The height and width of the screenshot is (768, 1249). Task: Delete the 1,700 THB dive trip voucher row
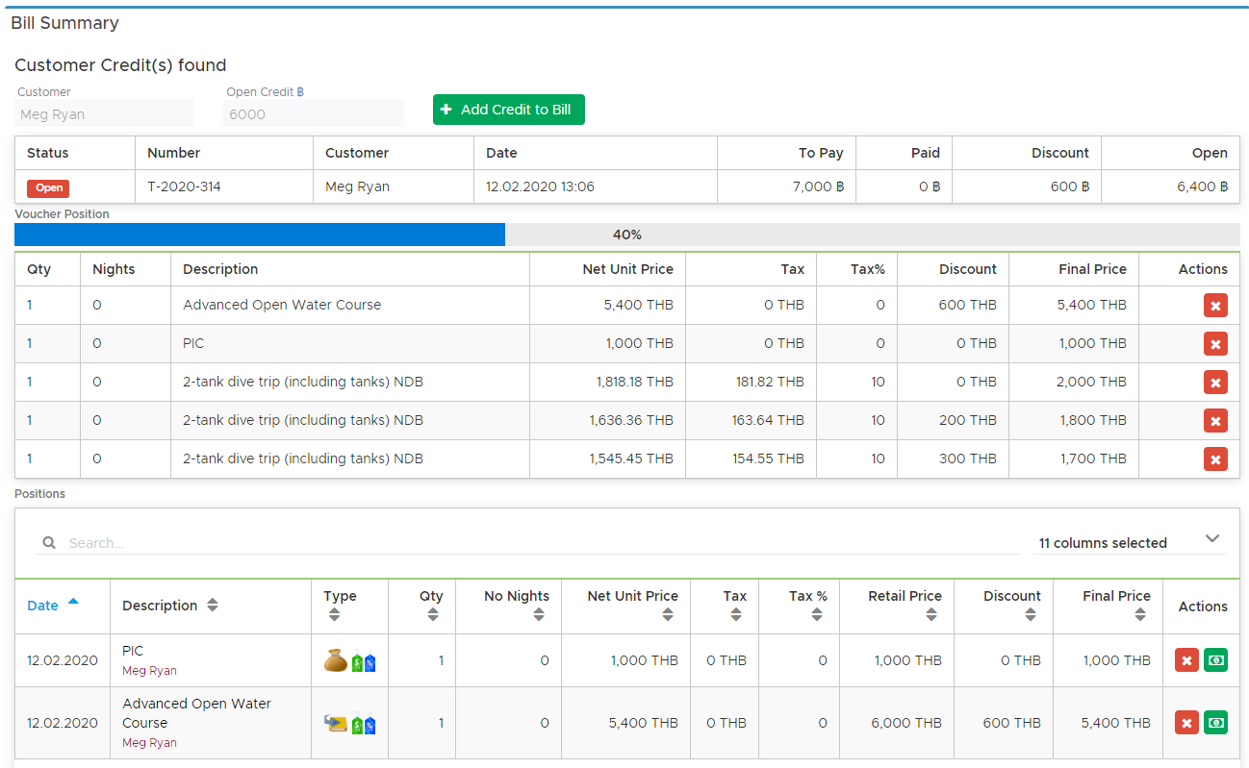coord(1215,459)
